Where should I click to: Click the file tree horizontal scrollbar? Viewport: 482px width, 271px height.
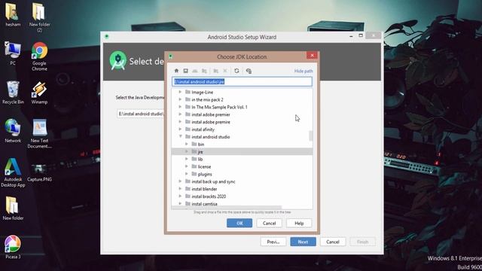pos(226,208)
